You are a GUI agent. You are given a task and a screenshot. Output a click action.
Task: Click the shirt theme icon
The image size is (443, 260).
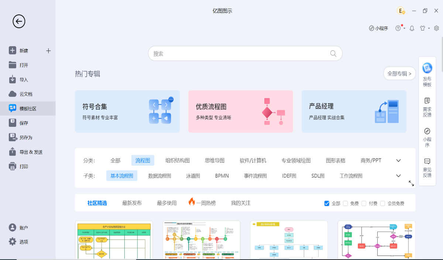pos(423,28)
